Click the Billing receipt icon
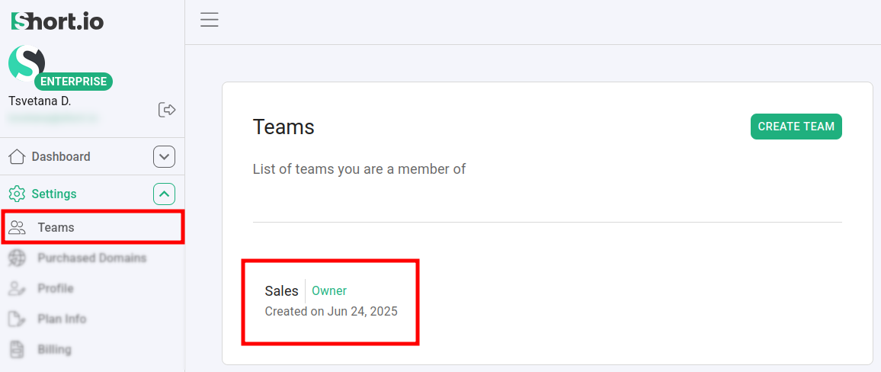Image resolution: width=881 pixels, height=372 pixels. click(x=17, y=349)
